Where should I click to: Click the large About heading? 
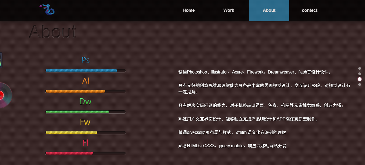pyautogui.click(x=53, y=31)
